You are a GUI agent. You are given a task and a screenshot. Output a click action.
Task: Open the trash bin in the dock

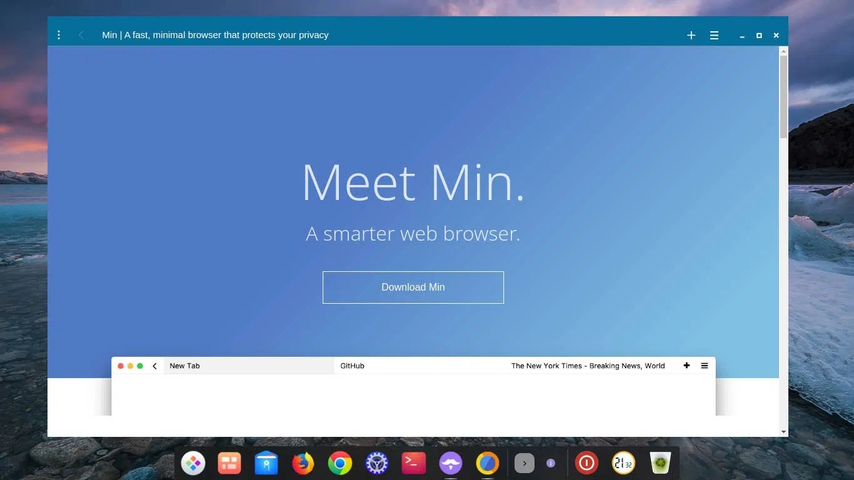point(660,463)
